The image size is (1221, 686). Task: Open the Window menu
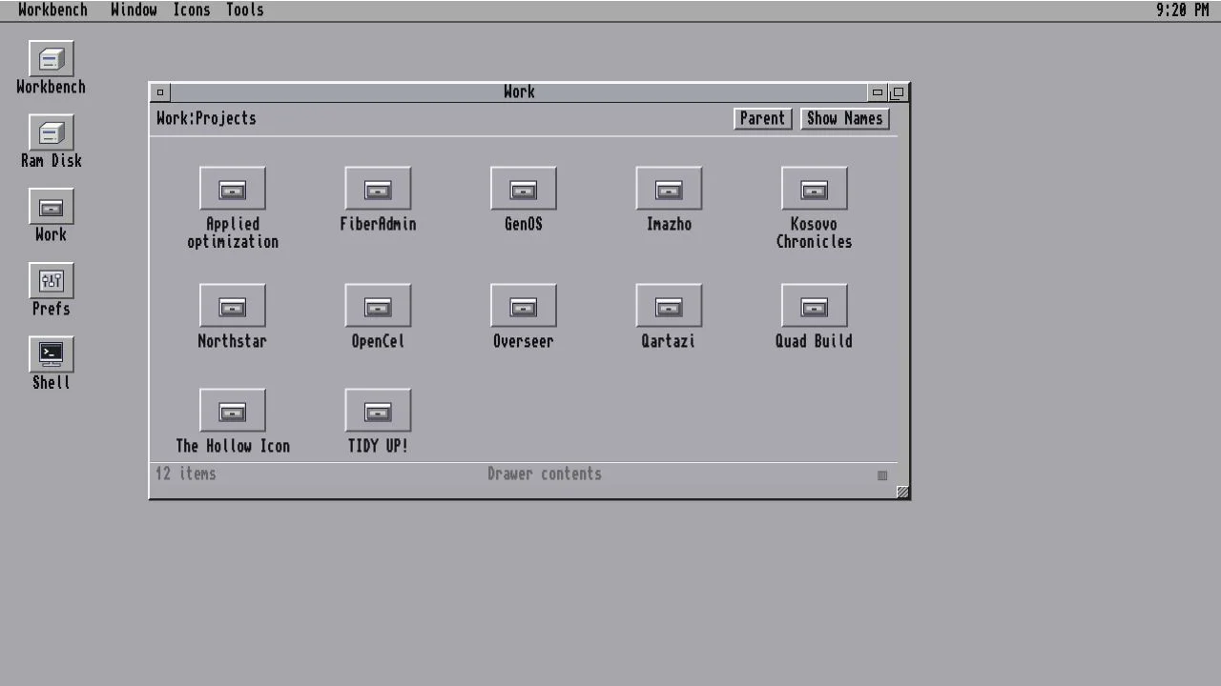134,10
